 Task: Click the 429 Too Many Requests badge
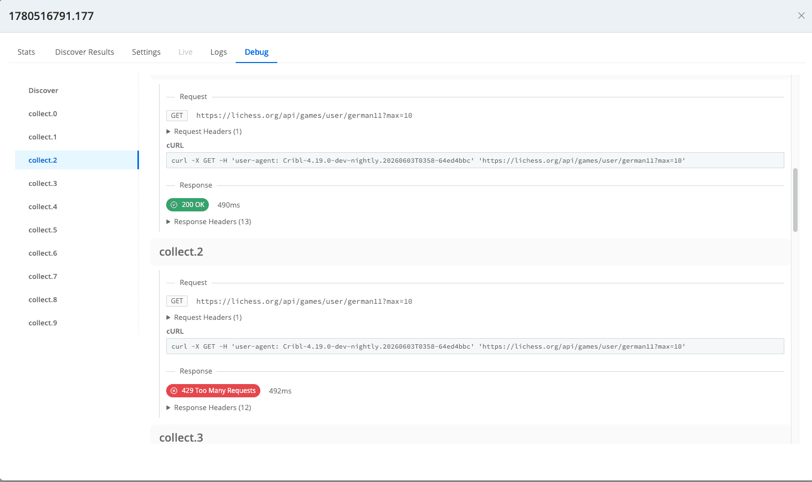213,391
